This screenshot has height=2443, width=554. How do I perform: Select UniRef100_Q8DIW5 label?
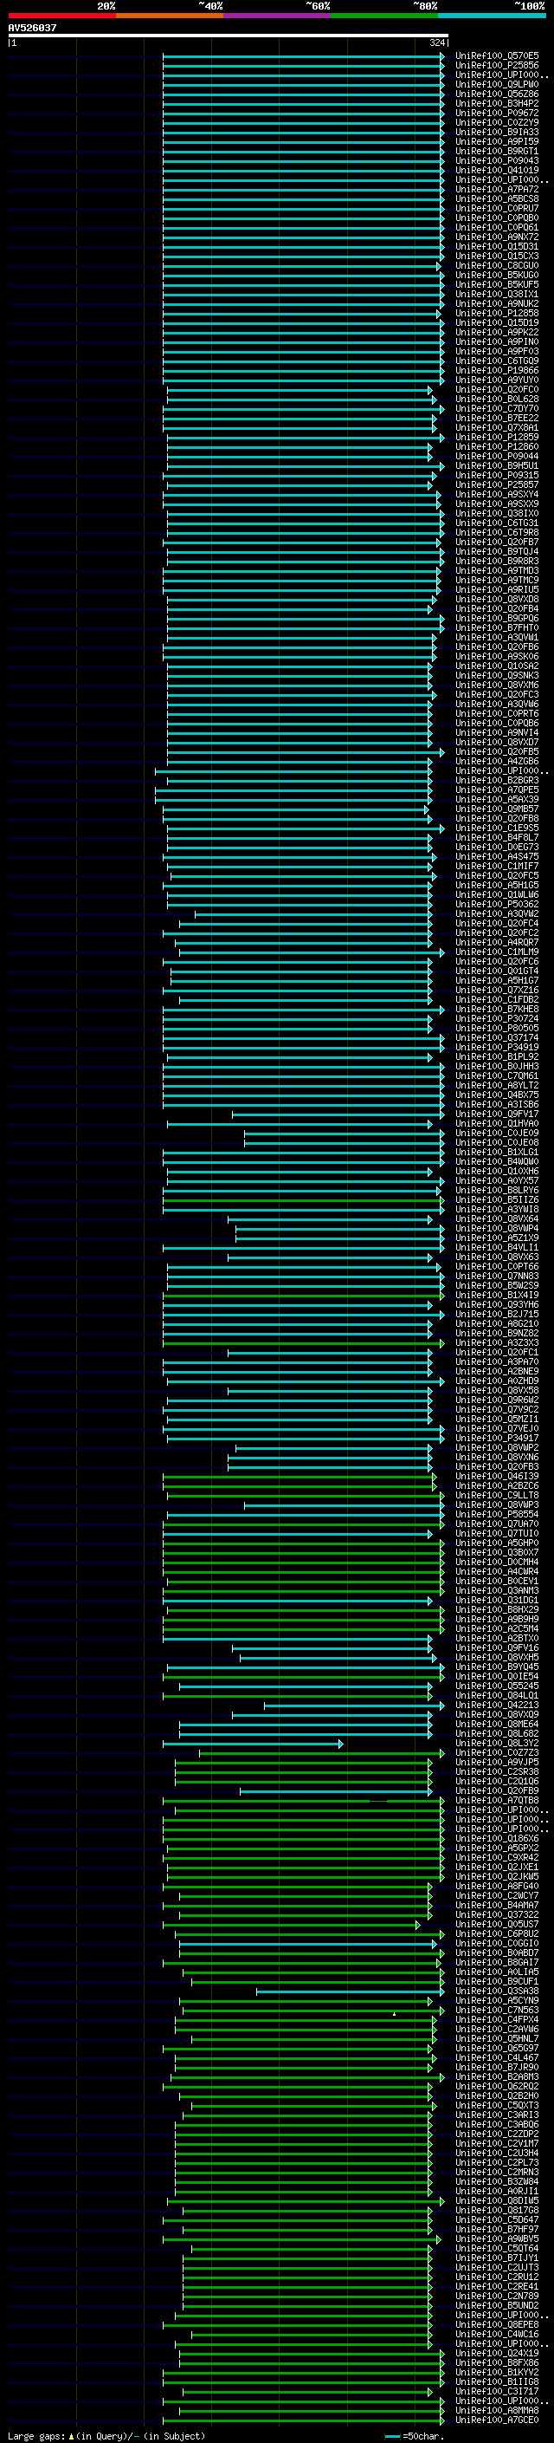497,2201
